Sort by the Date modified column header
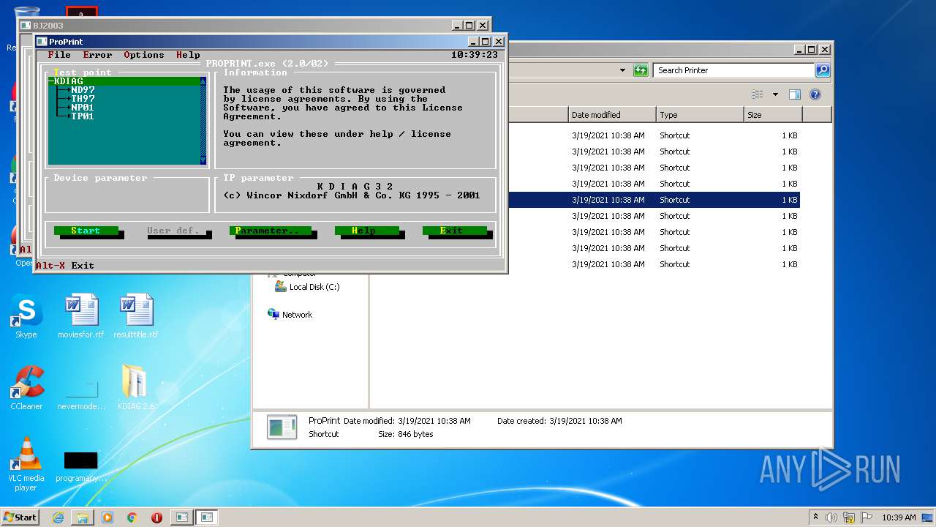 [x=612, y=115]
